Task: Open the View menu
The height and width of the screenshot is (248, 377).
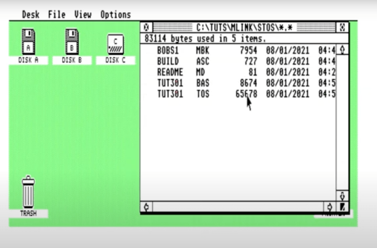Action: (83, 15)
